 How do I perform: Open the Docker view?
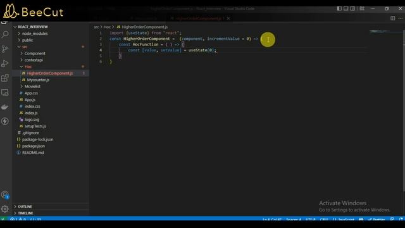pyautogui.click(x=5, y=107)
